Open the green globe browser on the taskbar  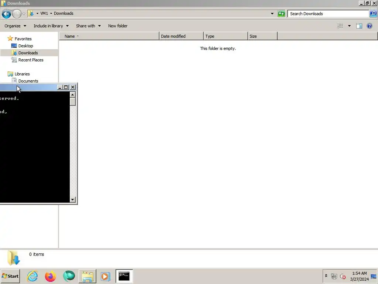pyautogui.click(x=69, y=276)
